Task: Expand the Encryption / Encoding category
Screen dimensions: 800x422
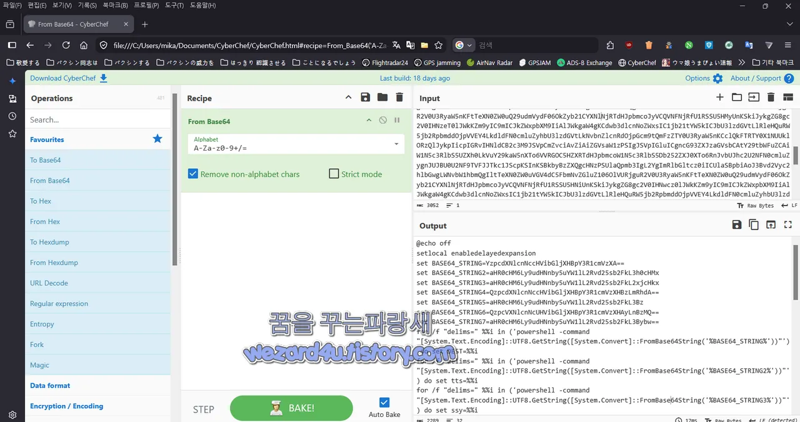Action: coord(97,406)
